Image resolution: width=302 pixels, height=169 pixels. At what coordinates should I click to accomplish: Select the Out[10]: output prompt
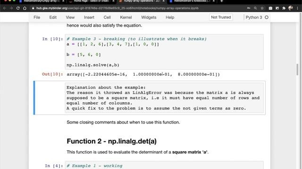(x=52, y=74)
